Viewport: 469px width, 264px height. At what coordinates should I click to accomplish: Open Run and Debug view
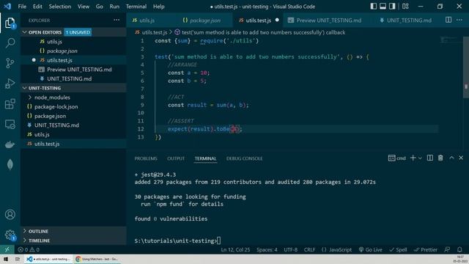[10, 83]
